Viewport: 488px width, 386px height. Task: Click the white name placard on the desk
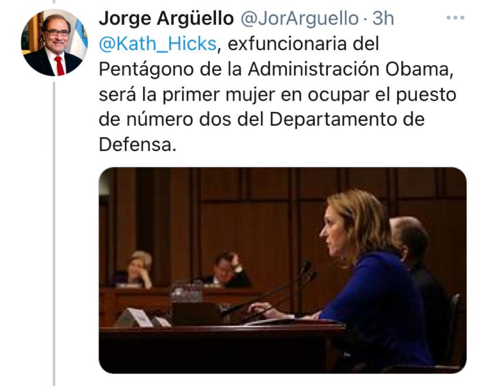134,317
